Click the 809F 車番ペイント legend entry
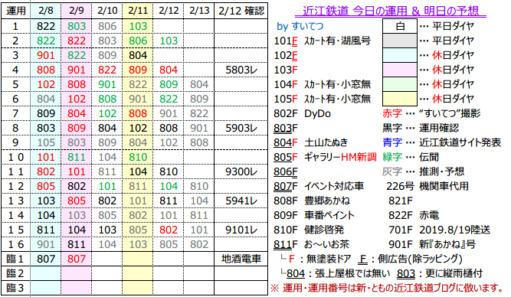 (x=314, y=215)
